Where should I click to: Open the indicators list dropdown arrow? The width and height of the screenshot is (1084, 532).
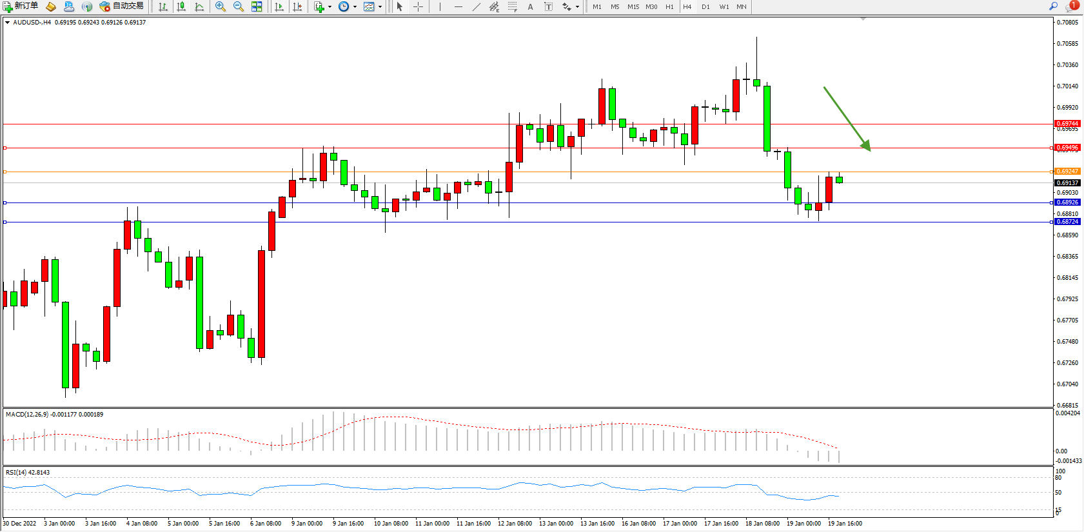(330, 6)
